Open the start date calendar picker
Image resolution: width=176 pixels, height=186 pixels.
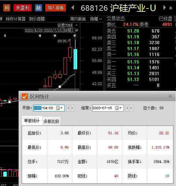point(59,108)
